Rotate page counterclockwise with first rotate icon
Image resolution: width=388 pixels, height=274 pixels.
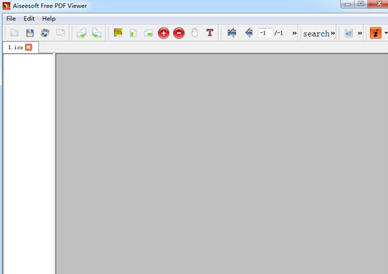click(81, 32)
